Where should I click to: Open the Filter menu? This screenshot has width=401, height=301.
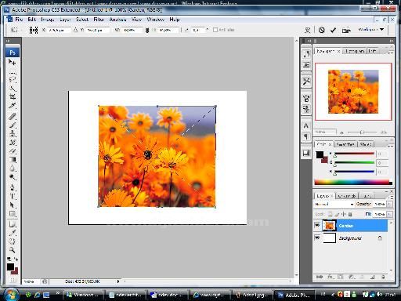tap(99, 20)
